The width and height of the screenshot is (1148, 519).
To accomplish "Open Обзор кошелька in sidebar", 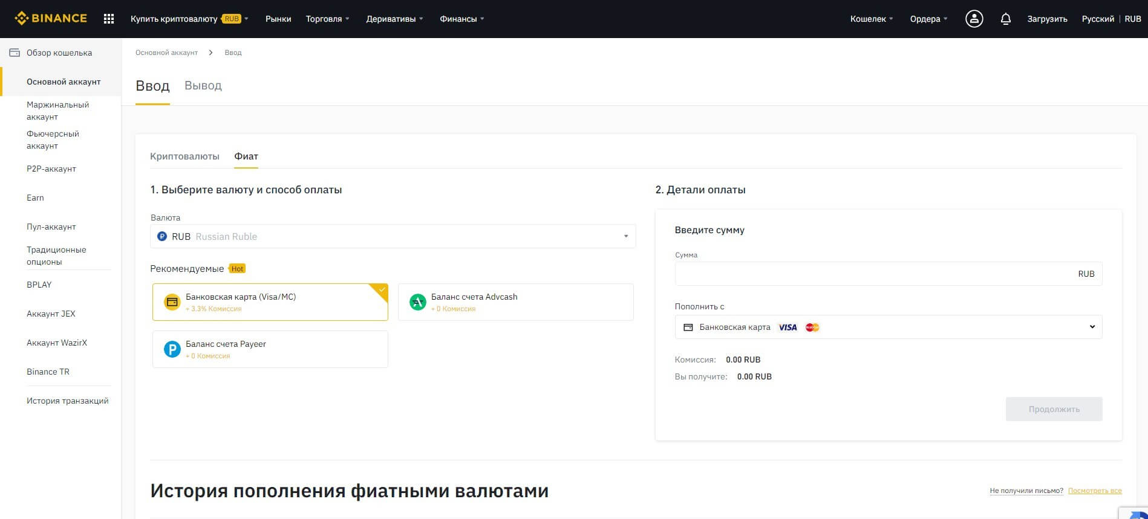I will 59,53.
